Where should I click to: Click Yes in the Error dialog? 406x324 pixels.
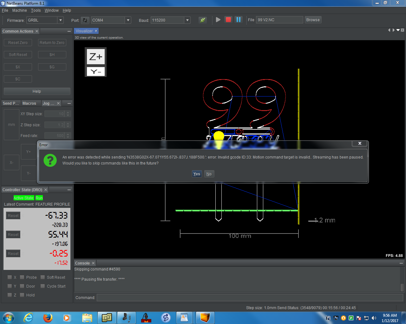click(197, 174)
